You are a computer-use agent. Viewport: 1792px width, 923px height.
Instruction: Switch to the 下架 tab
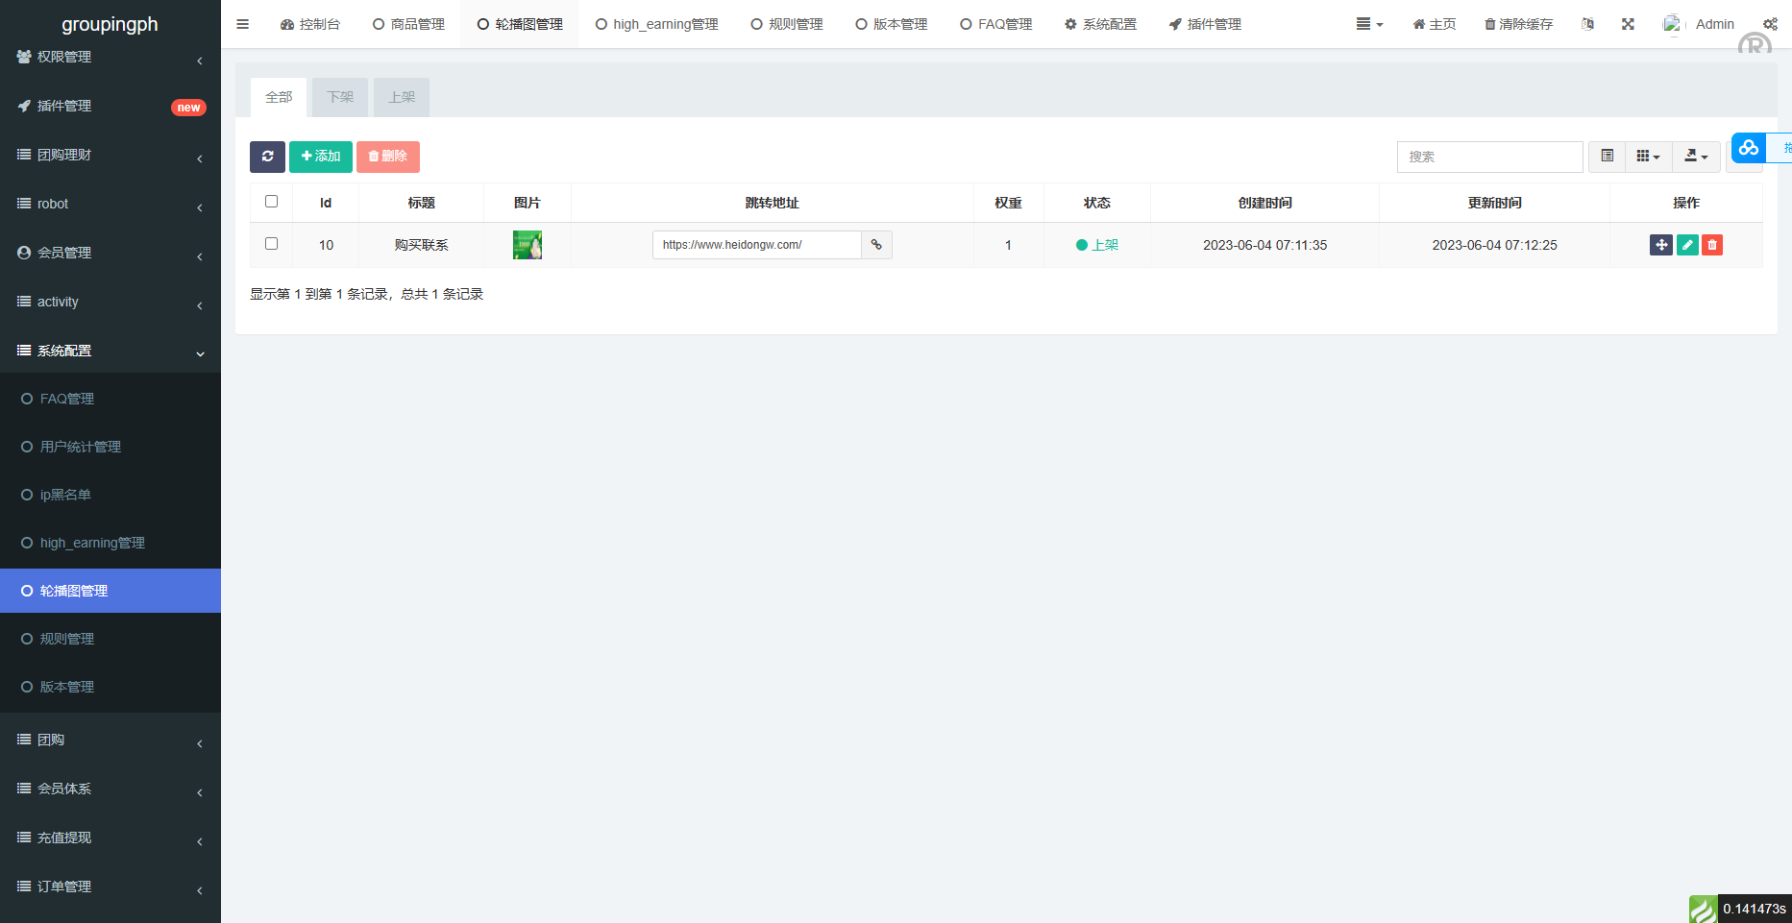(x=339, y=96)
